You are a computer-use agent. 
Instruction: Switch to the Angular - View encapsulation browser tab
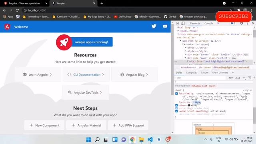click(24, 3)
